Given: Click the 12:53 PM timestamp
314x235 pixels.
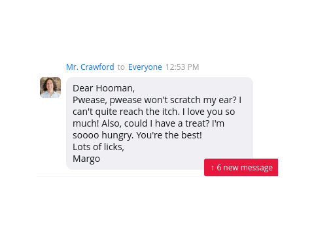Looking at the screenshot, I should (x=183, y=67).
